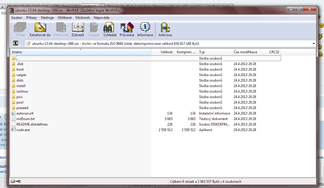Image resolution: width=324 pixels, height=188 pixels.
Task: Open the Příkazy menu
Action: (x=31, y=18)
